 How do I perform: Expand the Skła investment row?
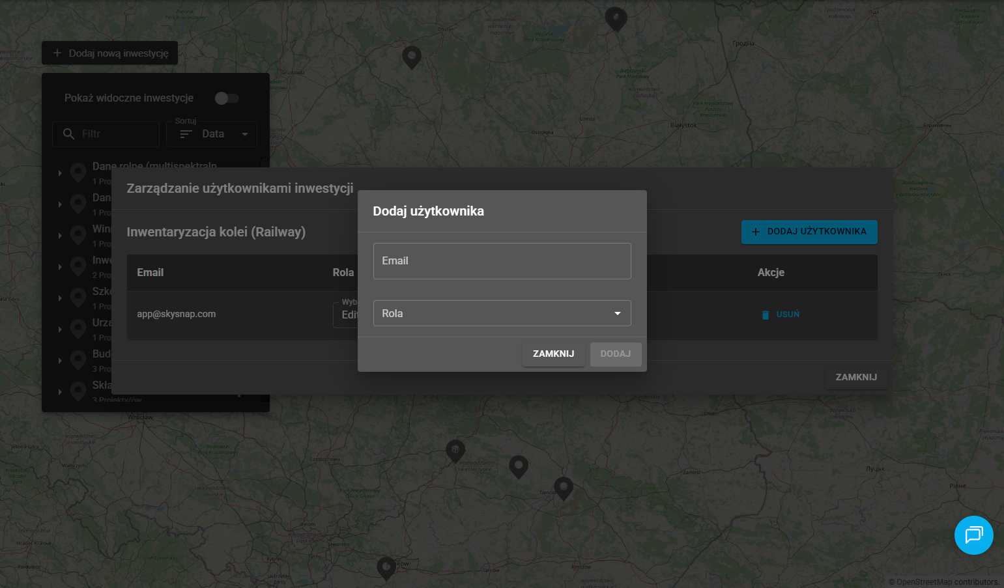[60, 392]
